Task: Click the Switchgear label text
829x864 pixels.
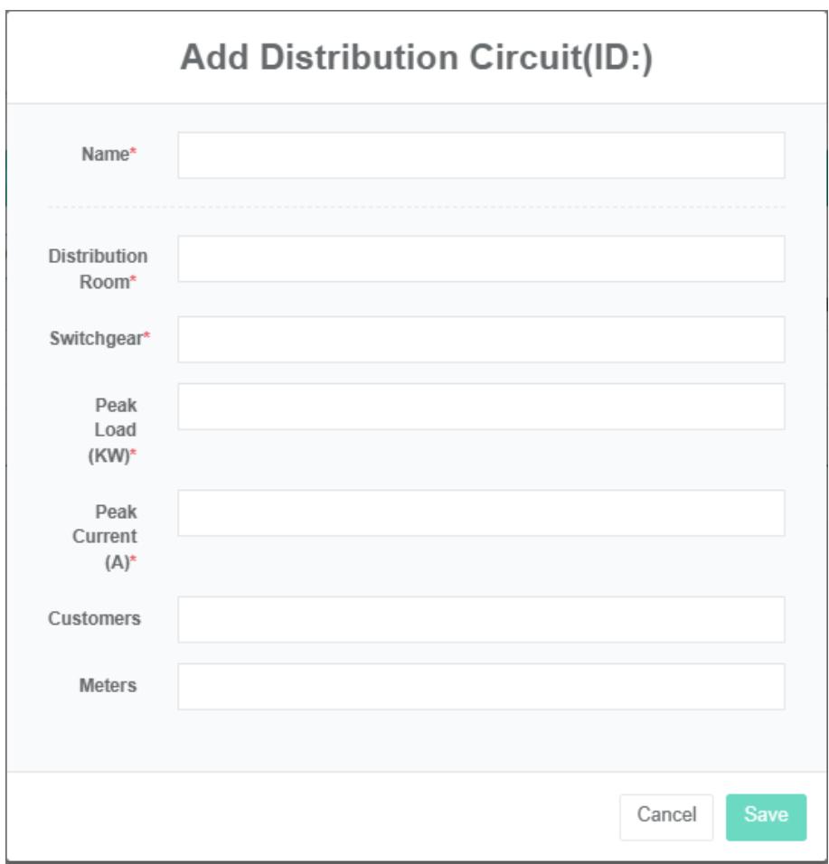Action: [96, 340]
